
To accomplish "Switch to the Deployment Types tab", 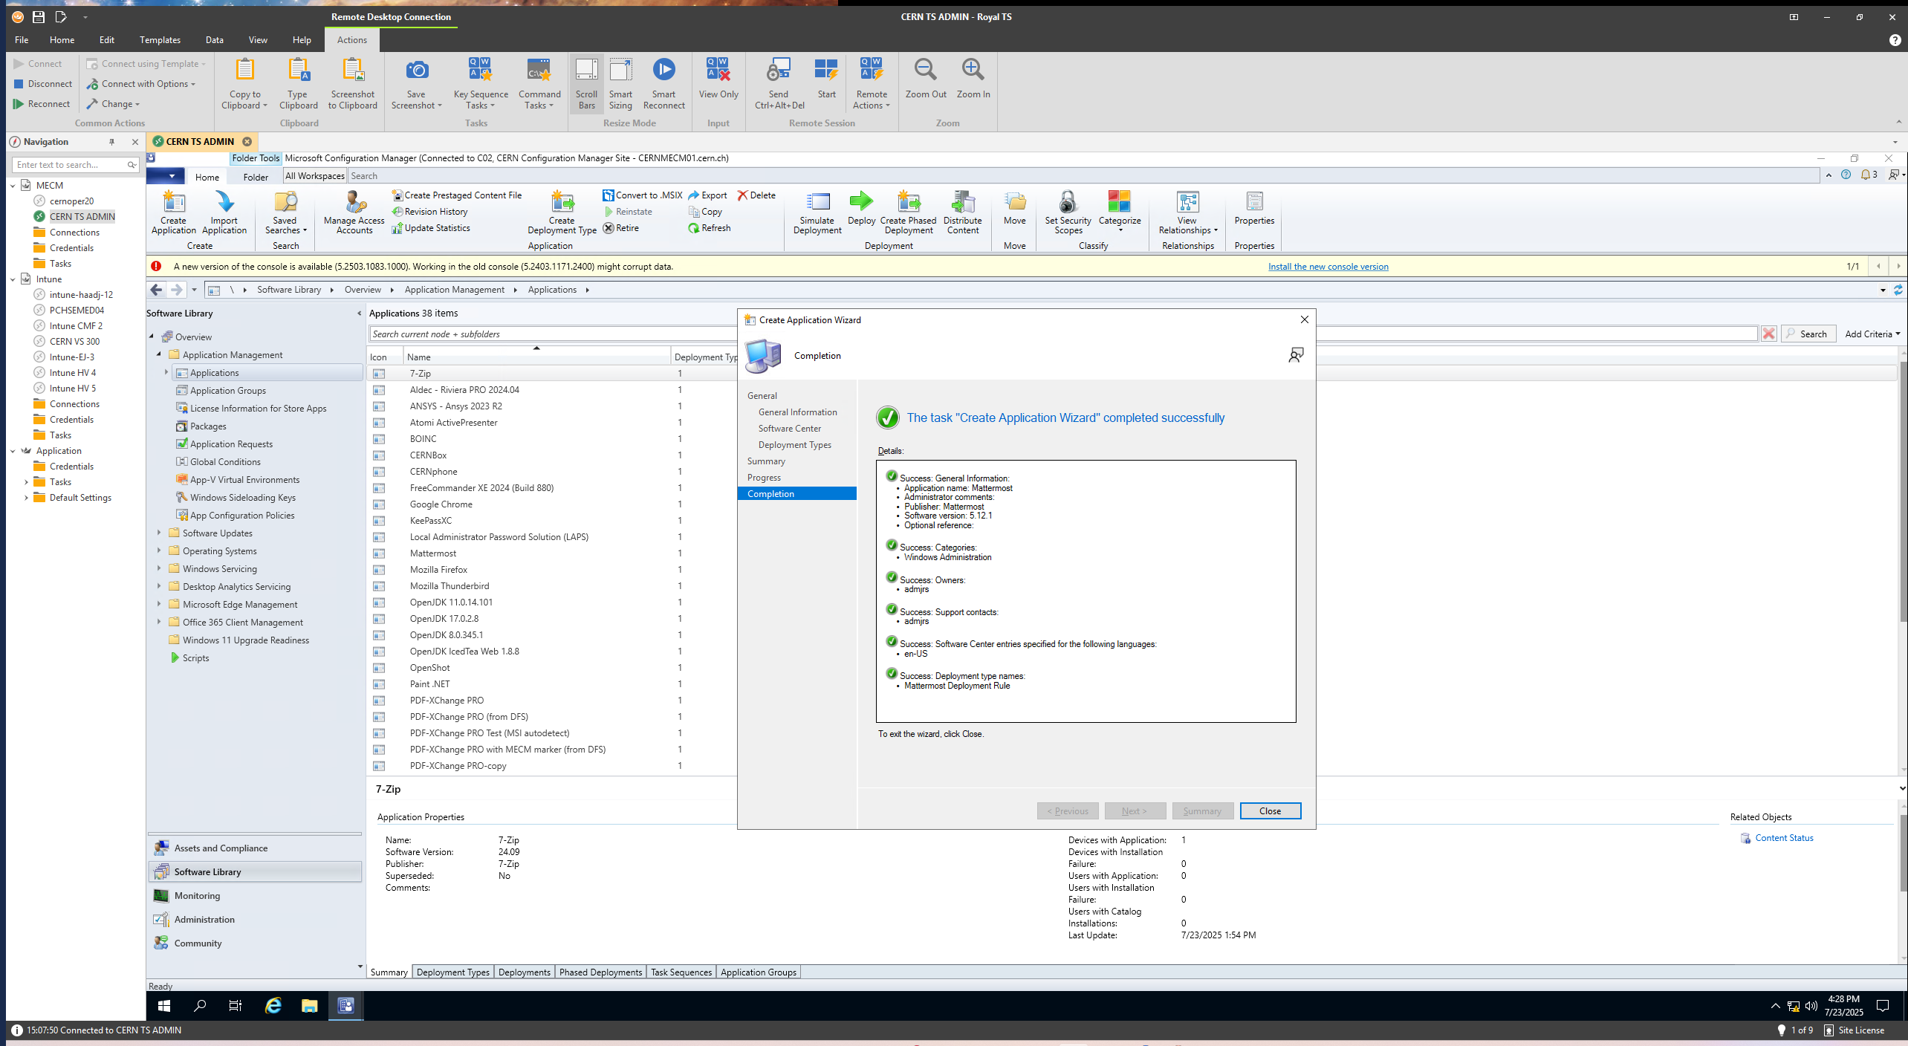I will pyautogui.click(x=452, y=972).
